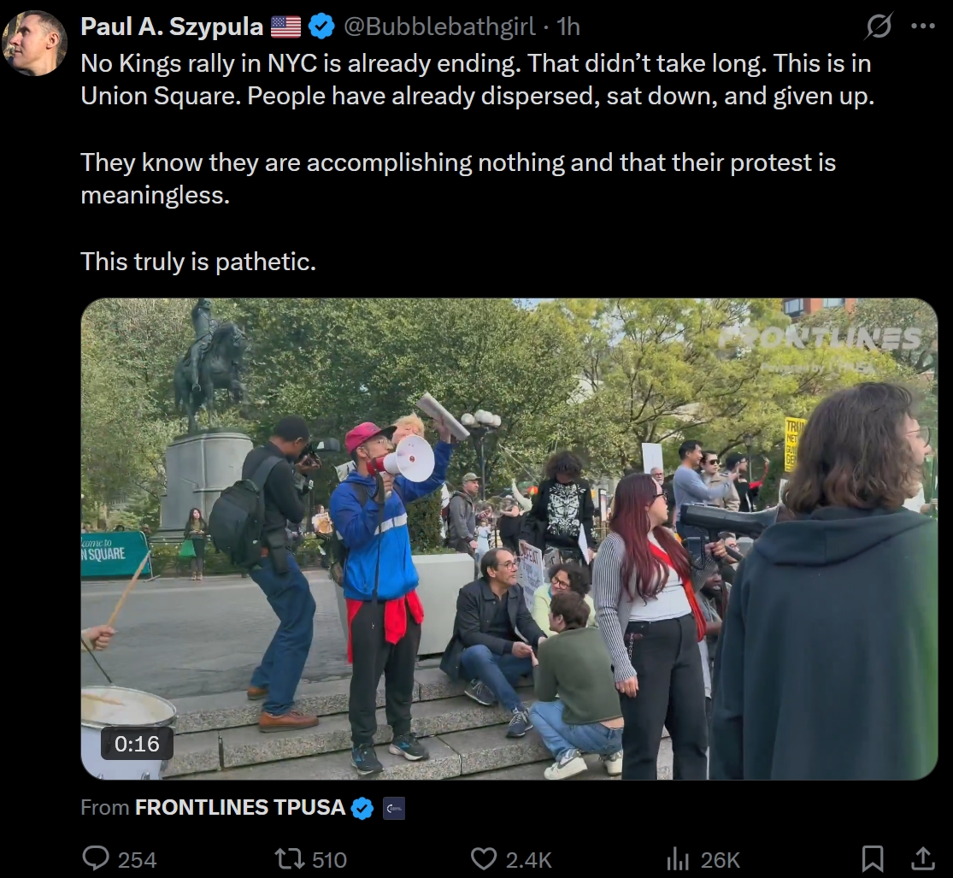Click the Paul A. Szypula display name
Screen dimensions: 953x878
pyautogui.click(x=172, y=27)
